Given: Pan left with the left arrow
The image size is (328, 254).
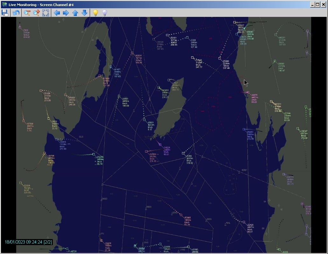Looking at the screenshot, I should click(x=57, y=13).
